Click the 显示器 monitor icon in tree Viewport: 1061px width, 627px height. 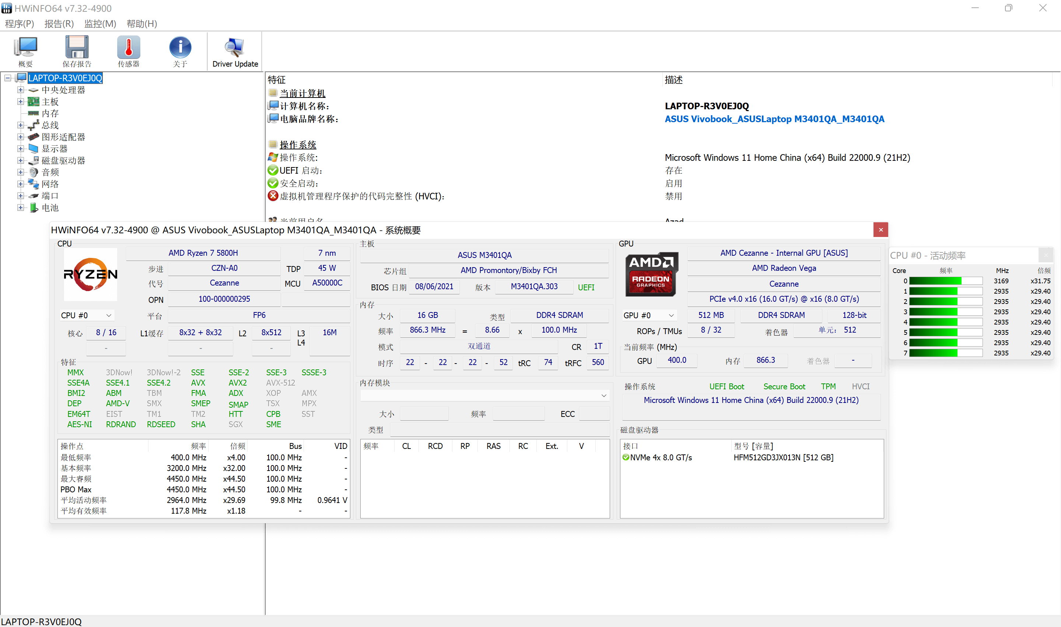pyautogui.click(x=34, y=149)
